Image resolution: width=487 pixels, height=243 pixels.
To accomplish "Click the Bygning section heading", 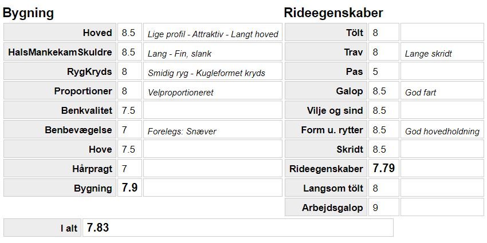I will click(28, 13).
